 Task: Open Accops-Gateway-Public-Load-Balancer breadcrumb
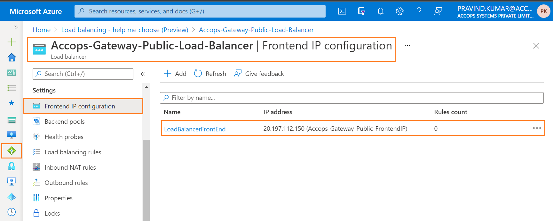point(256,30)
